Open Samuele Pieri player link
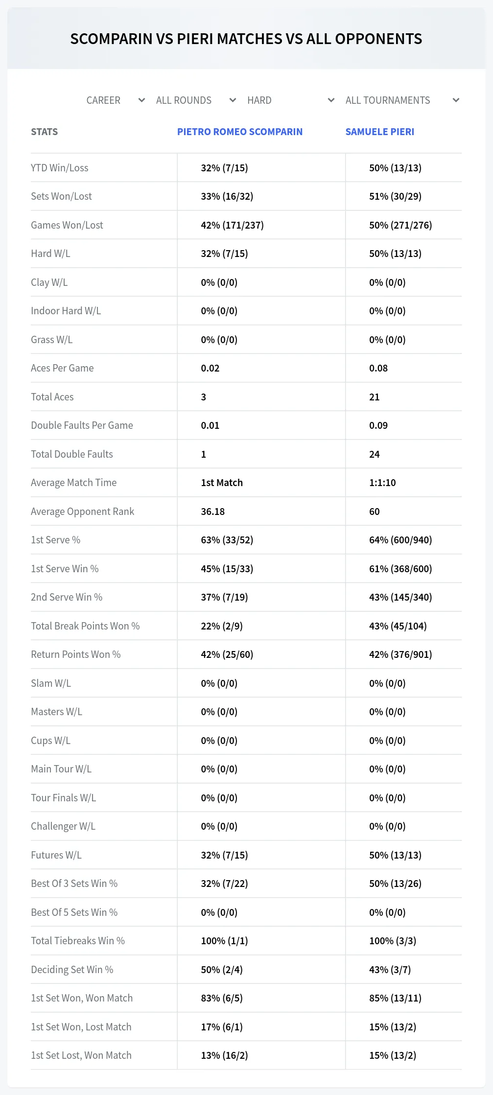This screenshot has height=1095, width=493. [380, 132]
